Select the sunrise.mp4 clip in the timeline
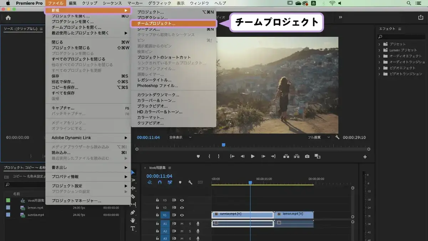This screenshot has width=428, height=241. 243,214
